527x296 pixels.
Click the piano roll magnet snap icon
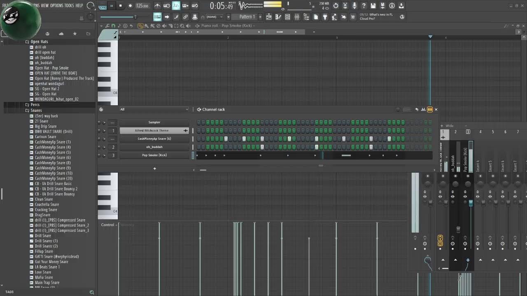point(113,25)
